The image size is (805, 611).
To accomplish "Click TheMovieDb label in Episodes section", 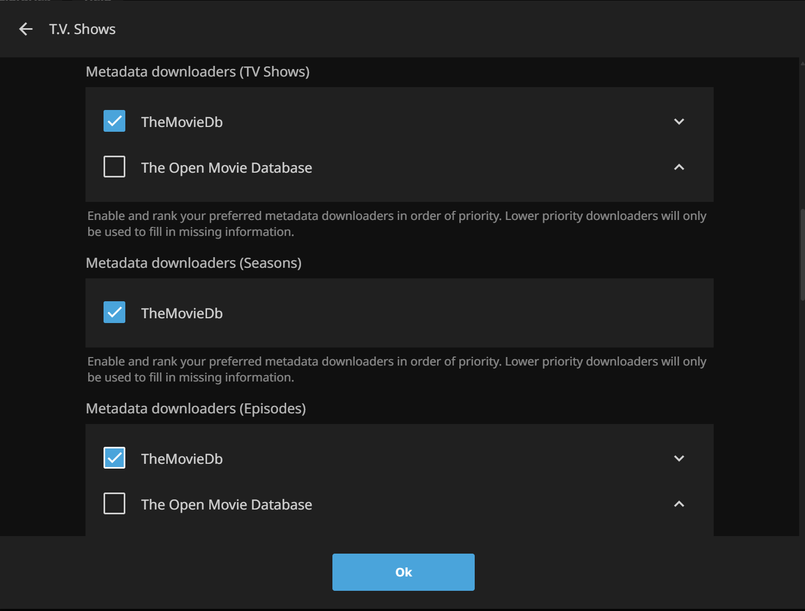I will (182, 459).
